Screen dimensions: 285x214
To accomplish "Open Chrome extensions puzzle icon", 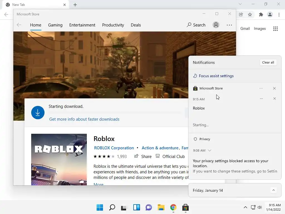I will point(261,14).
